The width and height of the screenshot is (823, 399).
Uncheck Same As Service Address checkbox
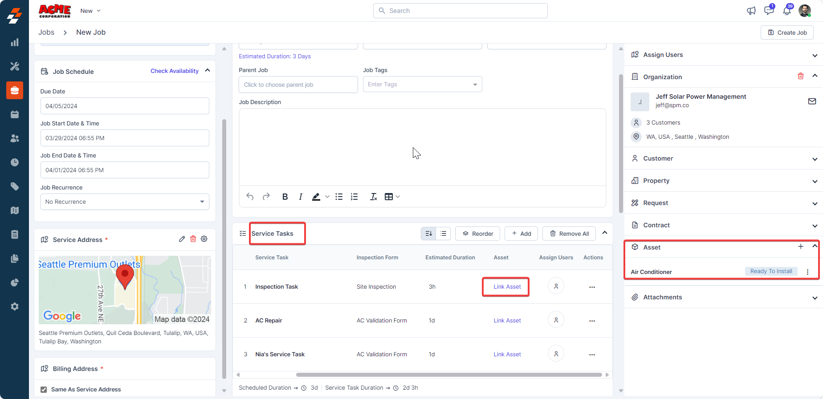[44, 390]
